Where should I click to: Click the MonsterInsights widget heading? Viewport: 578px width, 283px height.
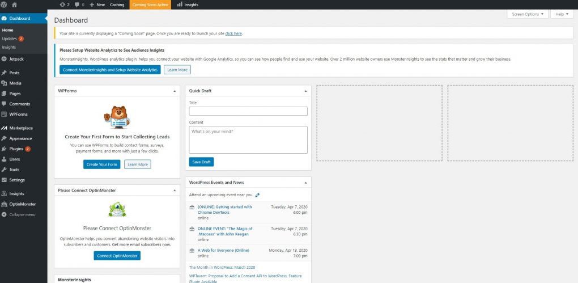(x=74, y=280)
